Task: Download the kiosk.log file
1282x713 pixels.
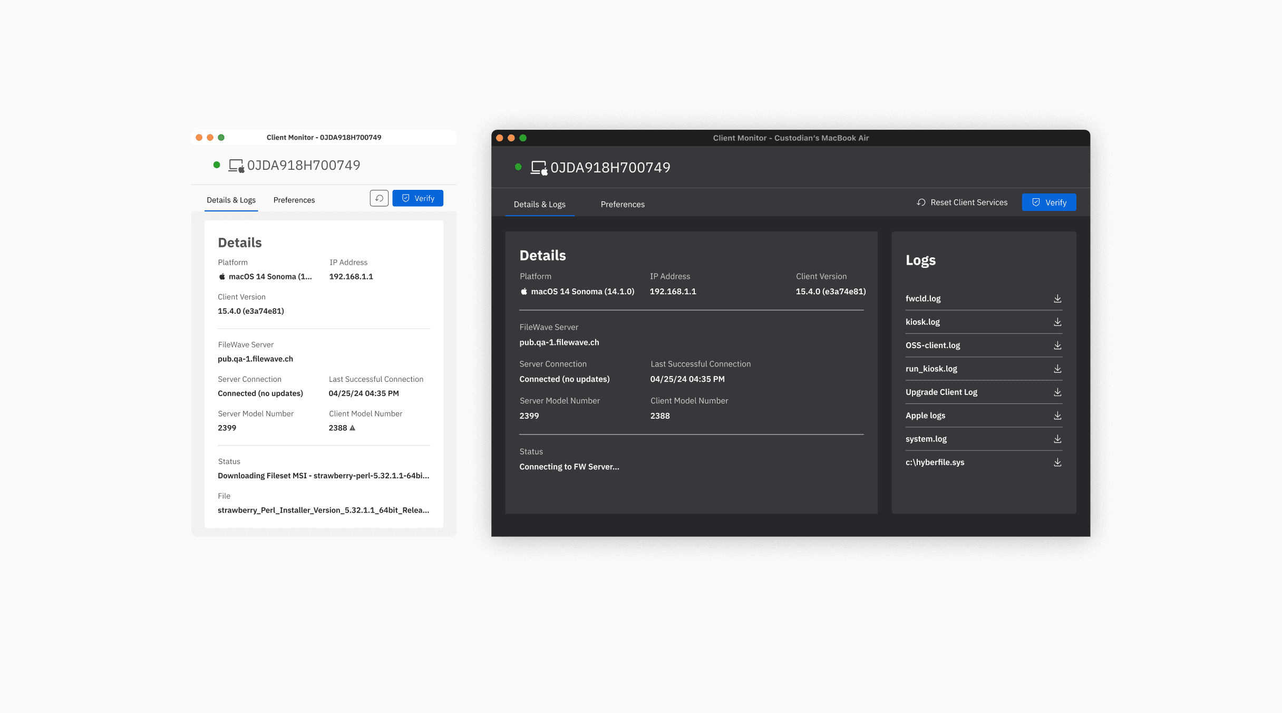Action: click(x=1057, y=322)
